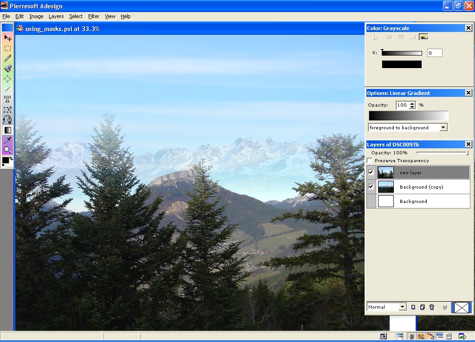Click the K grayscale slider bar
This screenshot has width=475, height=342.
(402, 53)
